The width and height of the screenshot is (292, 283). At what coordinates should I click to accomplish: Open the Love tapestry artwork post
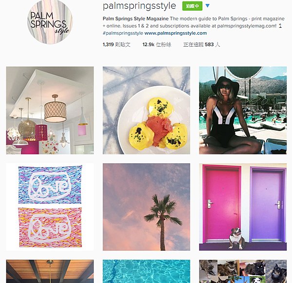click(x=50, y=207)
